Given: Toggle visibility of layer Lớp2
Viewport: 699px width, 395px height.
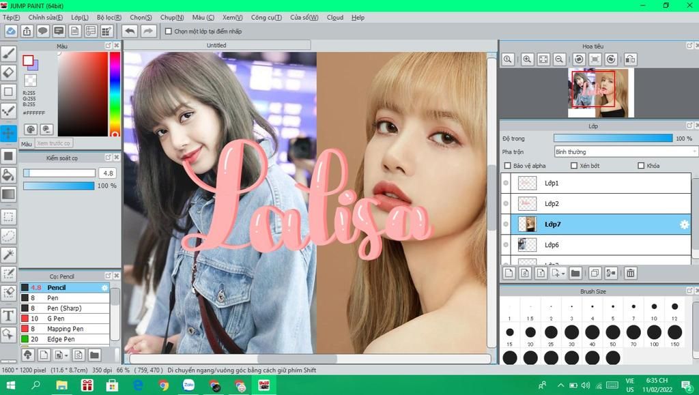Looking at the screenshot, I should coord(506,203).
